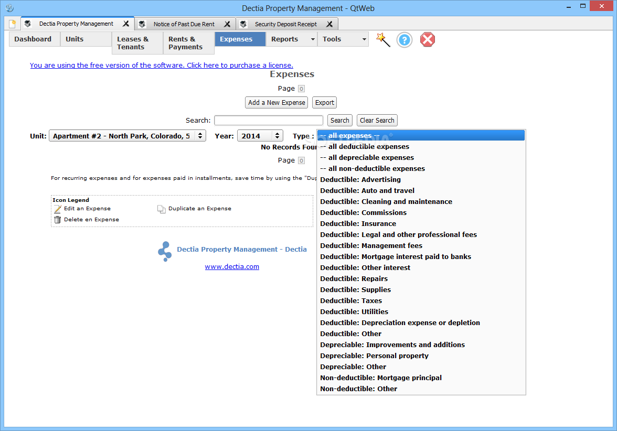Screen dimensions: 617x431
Task: Select 'all deductible expenses' option
Action: coord(421,146)
